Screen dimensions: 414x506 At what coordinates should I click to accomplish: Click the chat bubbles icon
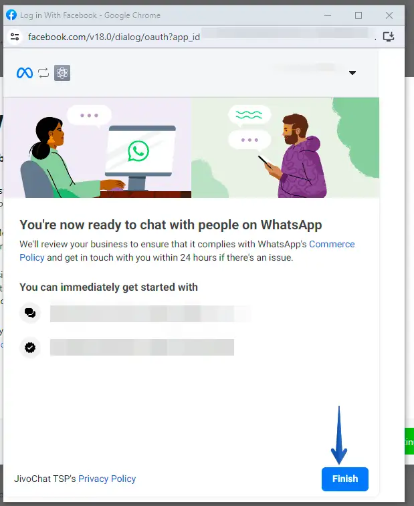click(30, 313)
